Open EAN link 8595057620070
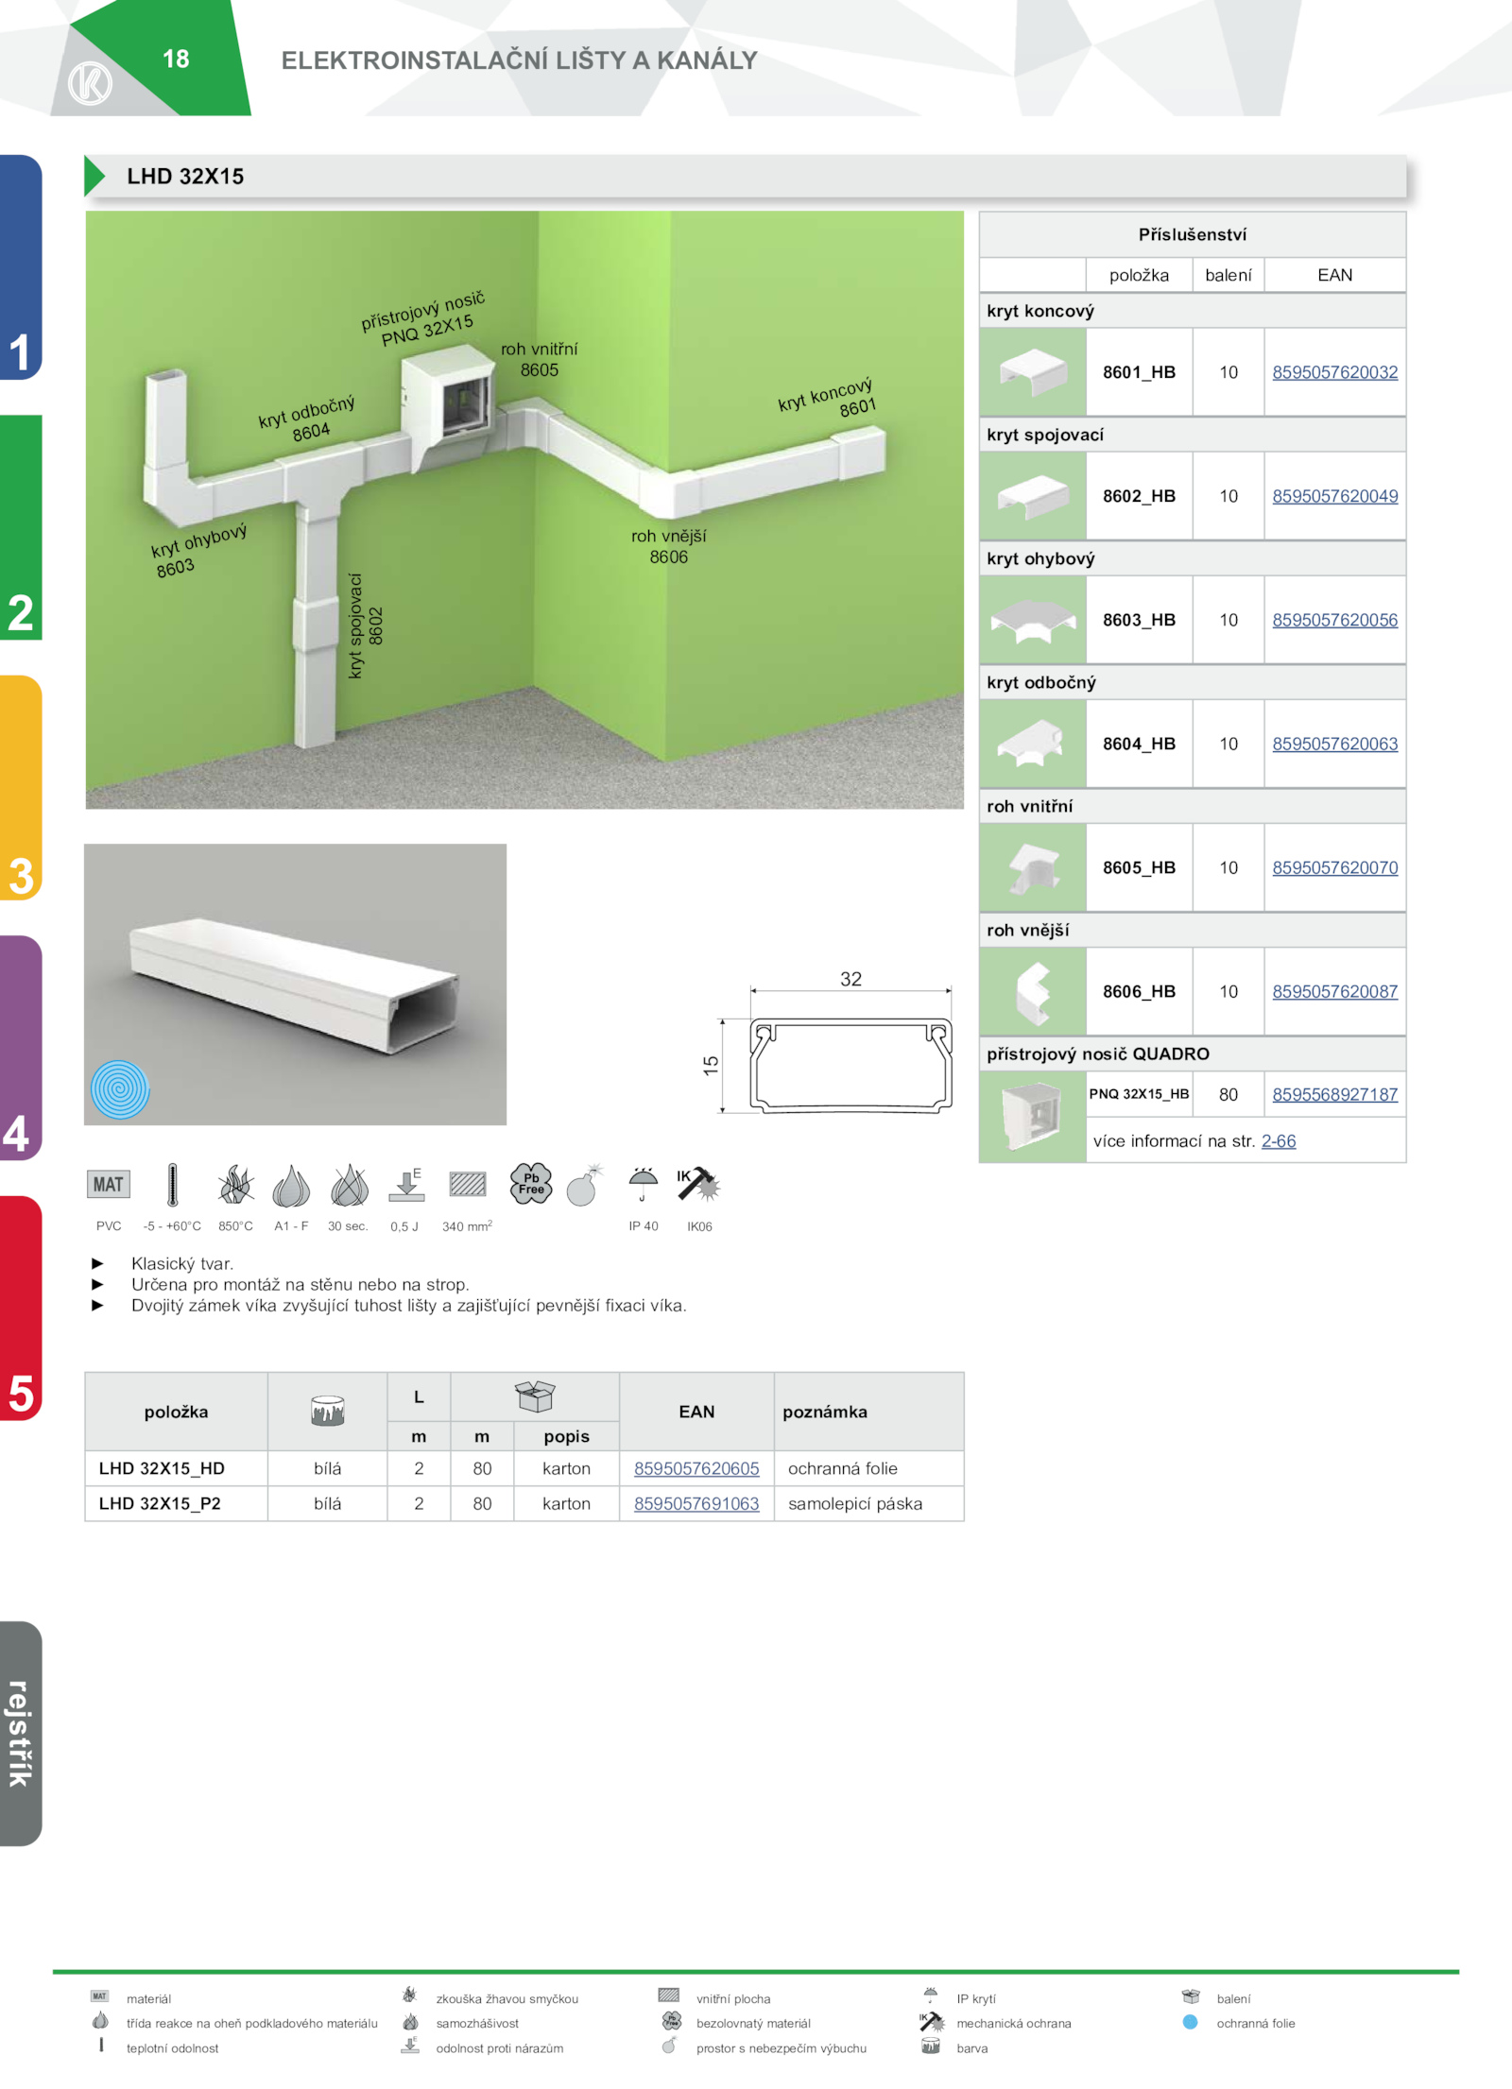The width and height of the screenshot is (1512, 2089). coord(1334,867)
